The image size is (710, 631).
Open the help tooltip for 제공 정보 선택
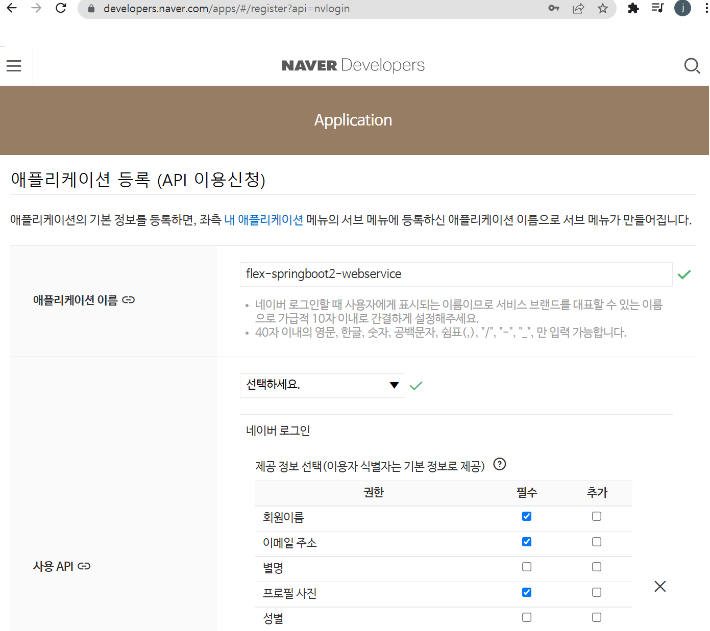[500, 464]
